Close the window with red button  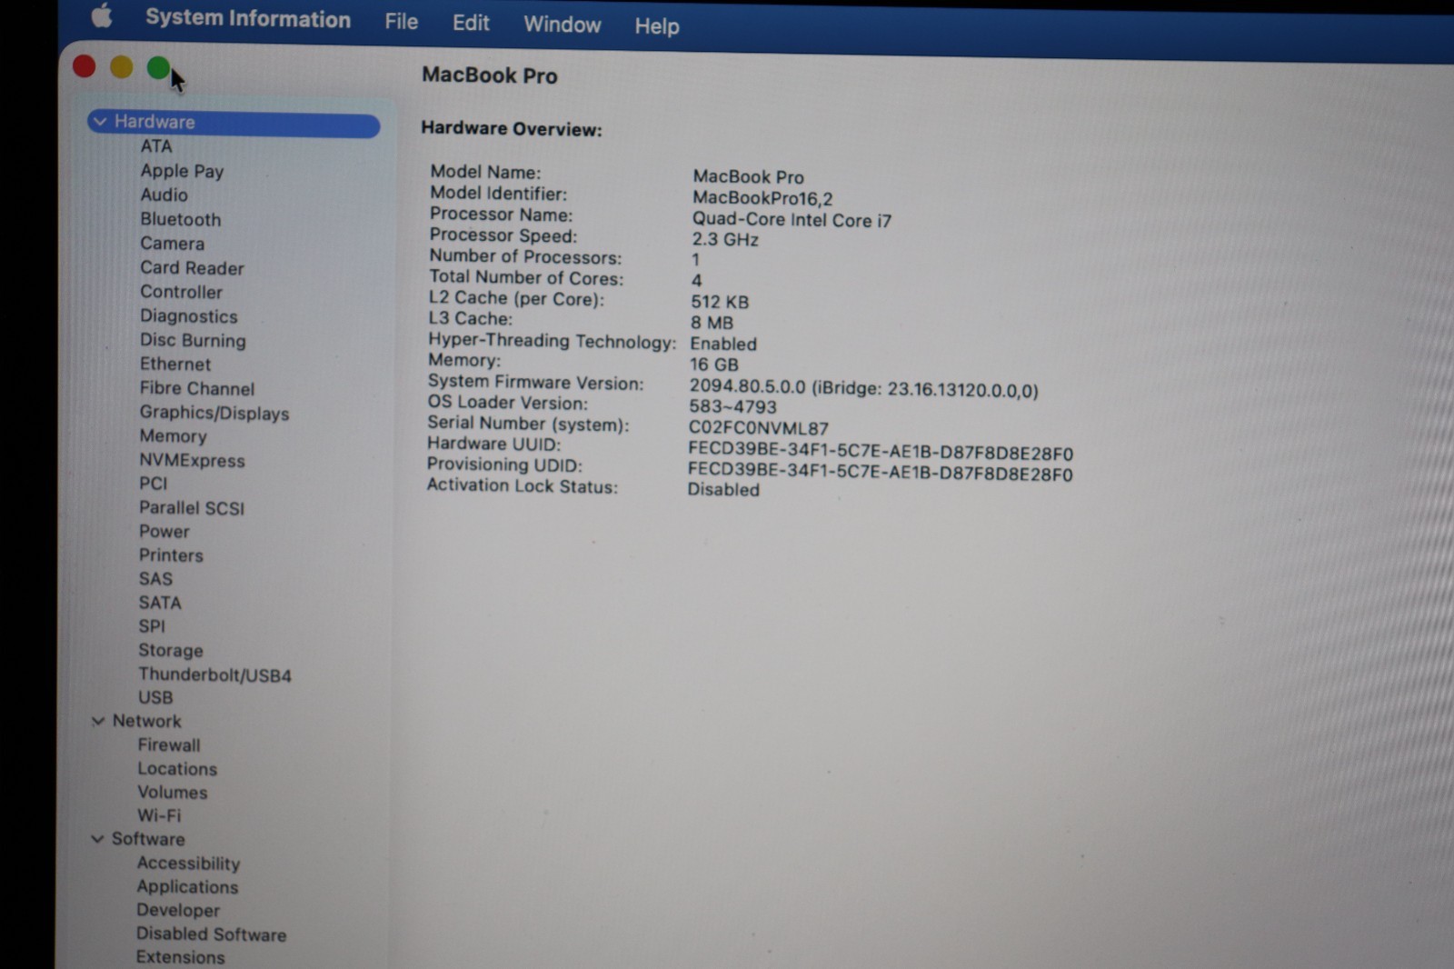coord(84,65)
